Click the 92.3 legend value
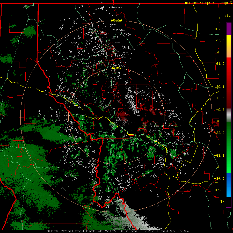The height and width of the screenshot is (233, 233). 220,41
